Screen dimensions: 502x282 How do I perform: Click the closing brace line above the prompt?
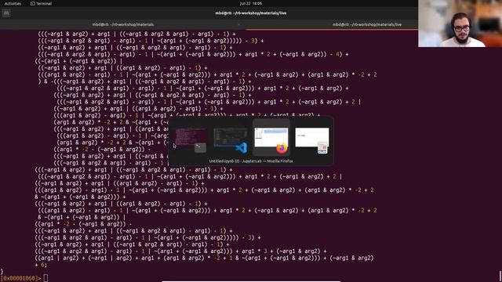2,272
